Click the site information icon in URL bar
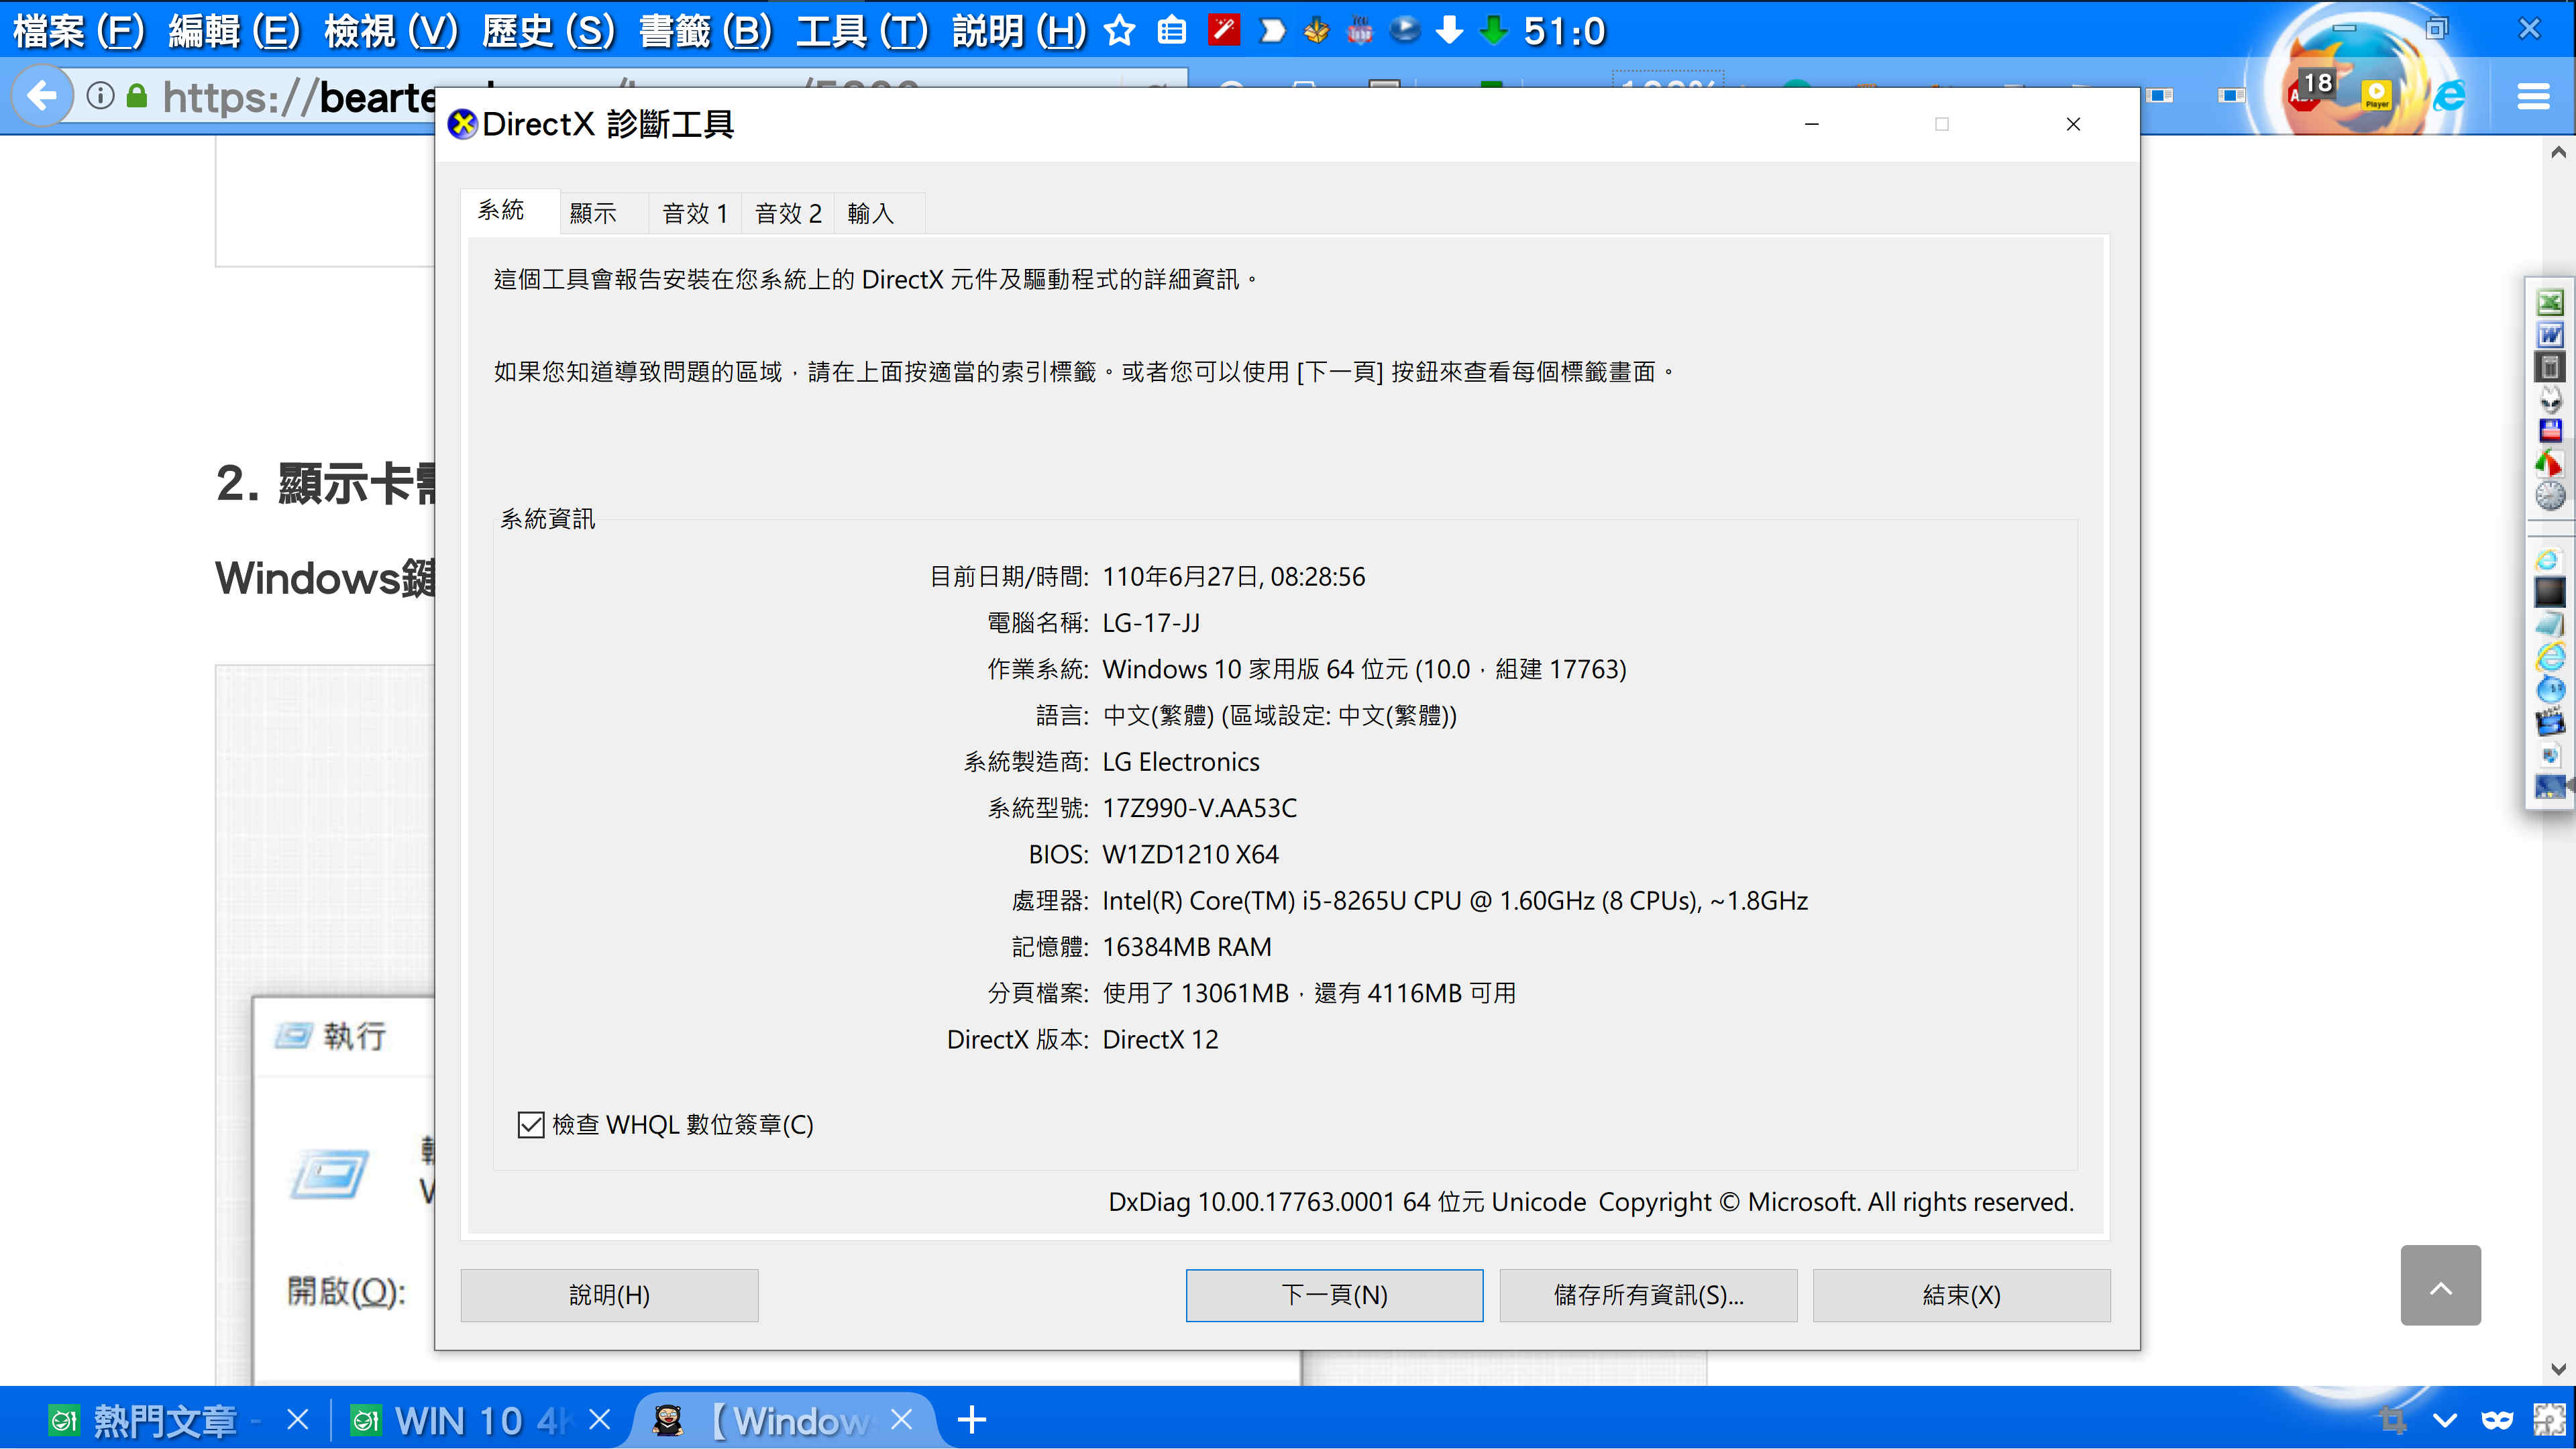 coord(100,96)
